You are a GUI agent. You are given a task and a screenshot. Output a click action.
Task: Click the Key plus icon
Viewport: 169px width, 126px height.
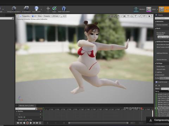tap(48, 8)
